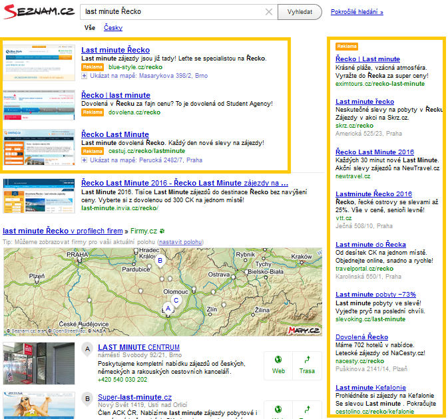Click travelportal.cz/recko URL

coord(364,269)
